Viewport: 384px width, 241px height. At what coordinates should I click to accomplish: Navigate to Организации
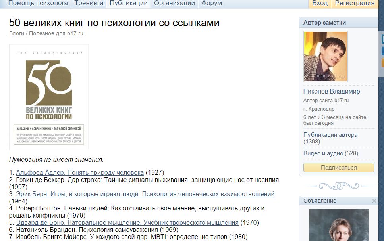coord(174,3)
